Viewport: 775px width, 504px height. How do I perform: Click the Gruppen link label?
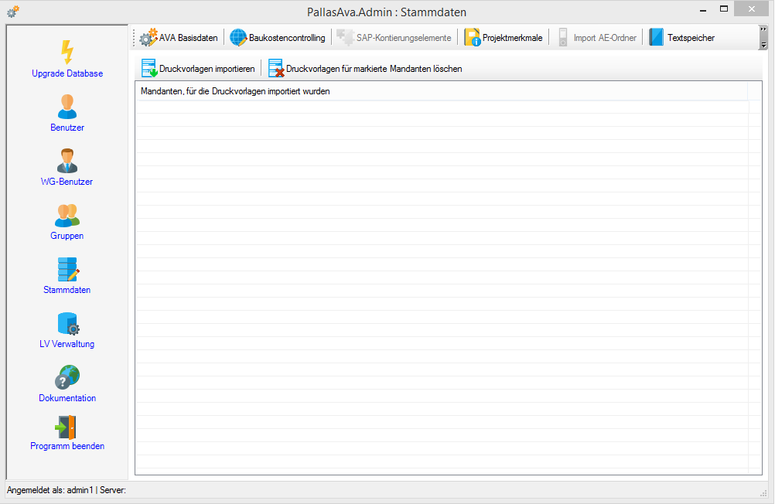click(67, 237)
